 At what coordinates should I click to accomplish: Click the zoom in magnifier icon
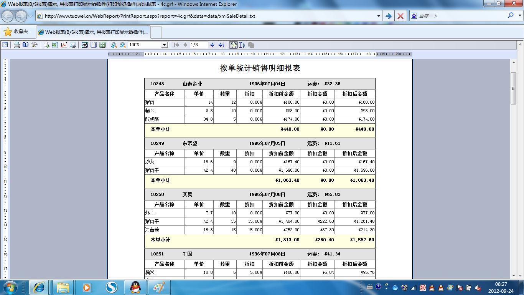(114, 45)
